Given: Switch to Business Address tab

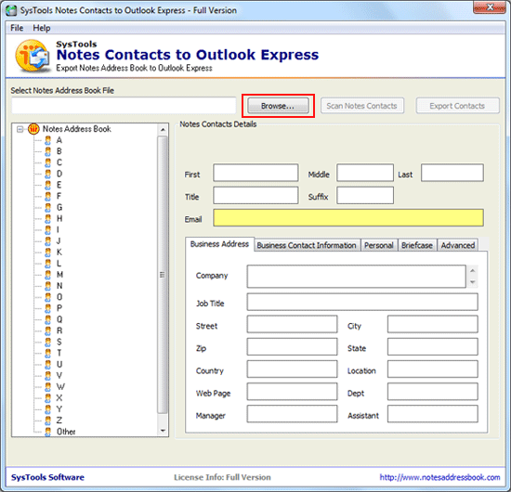Looking at the screenshot, I should tap(219, 244).
